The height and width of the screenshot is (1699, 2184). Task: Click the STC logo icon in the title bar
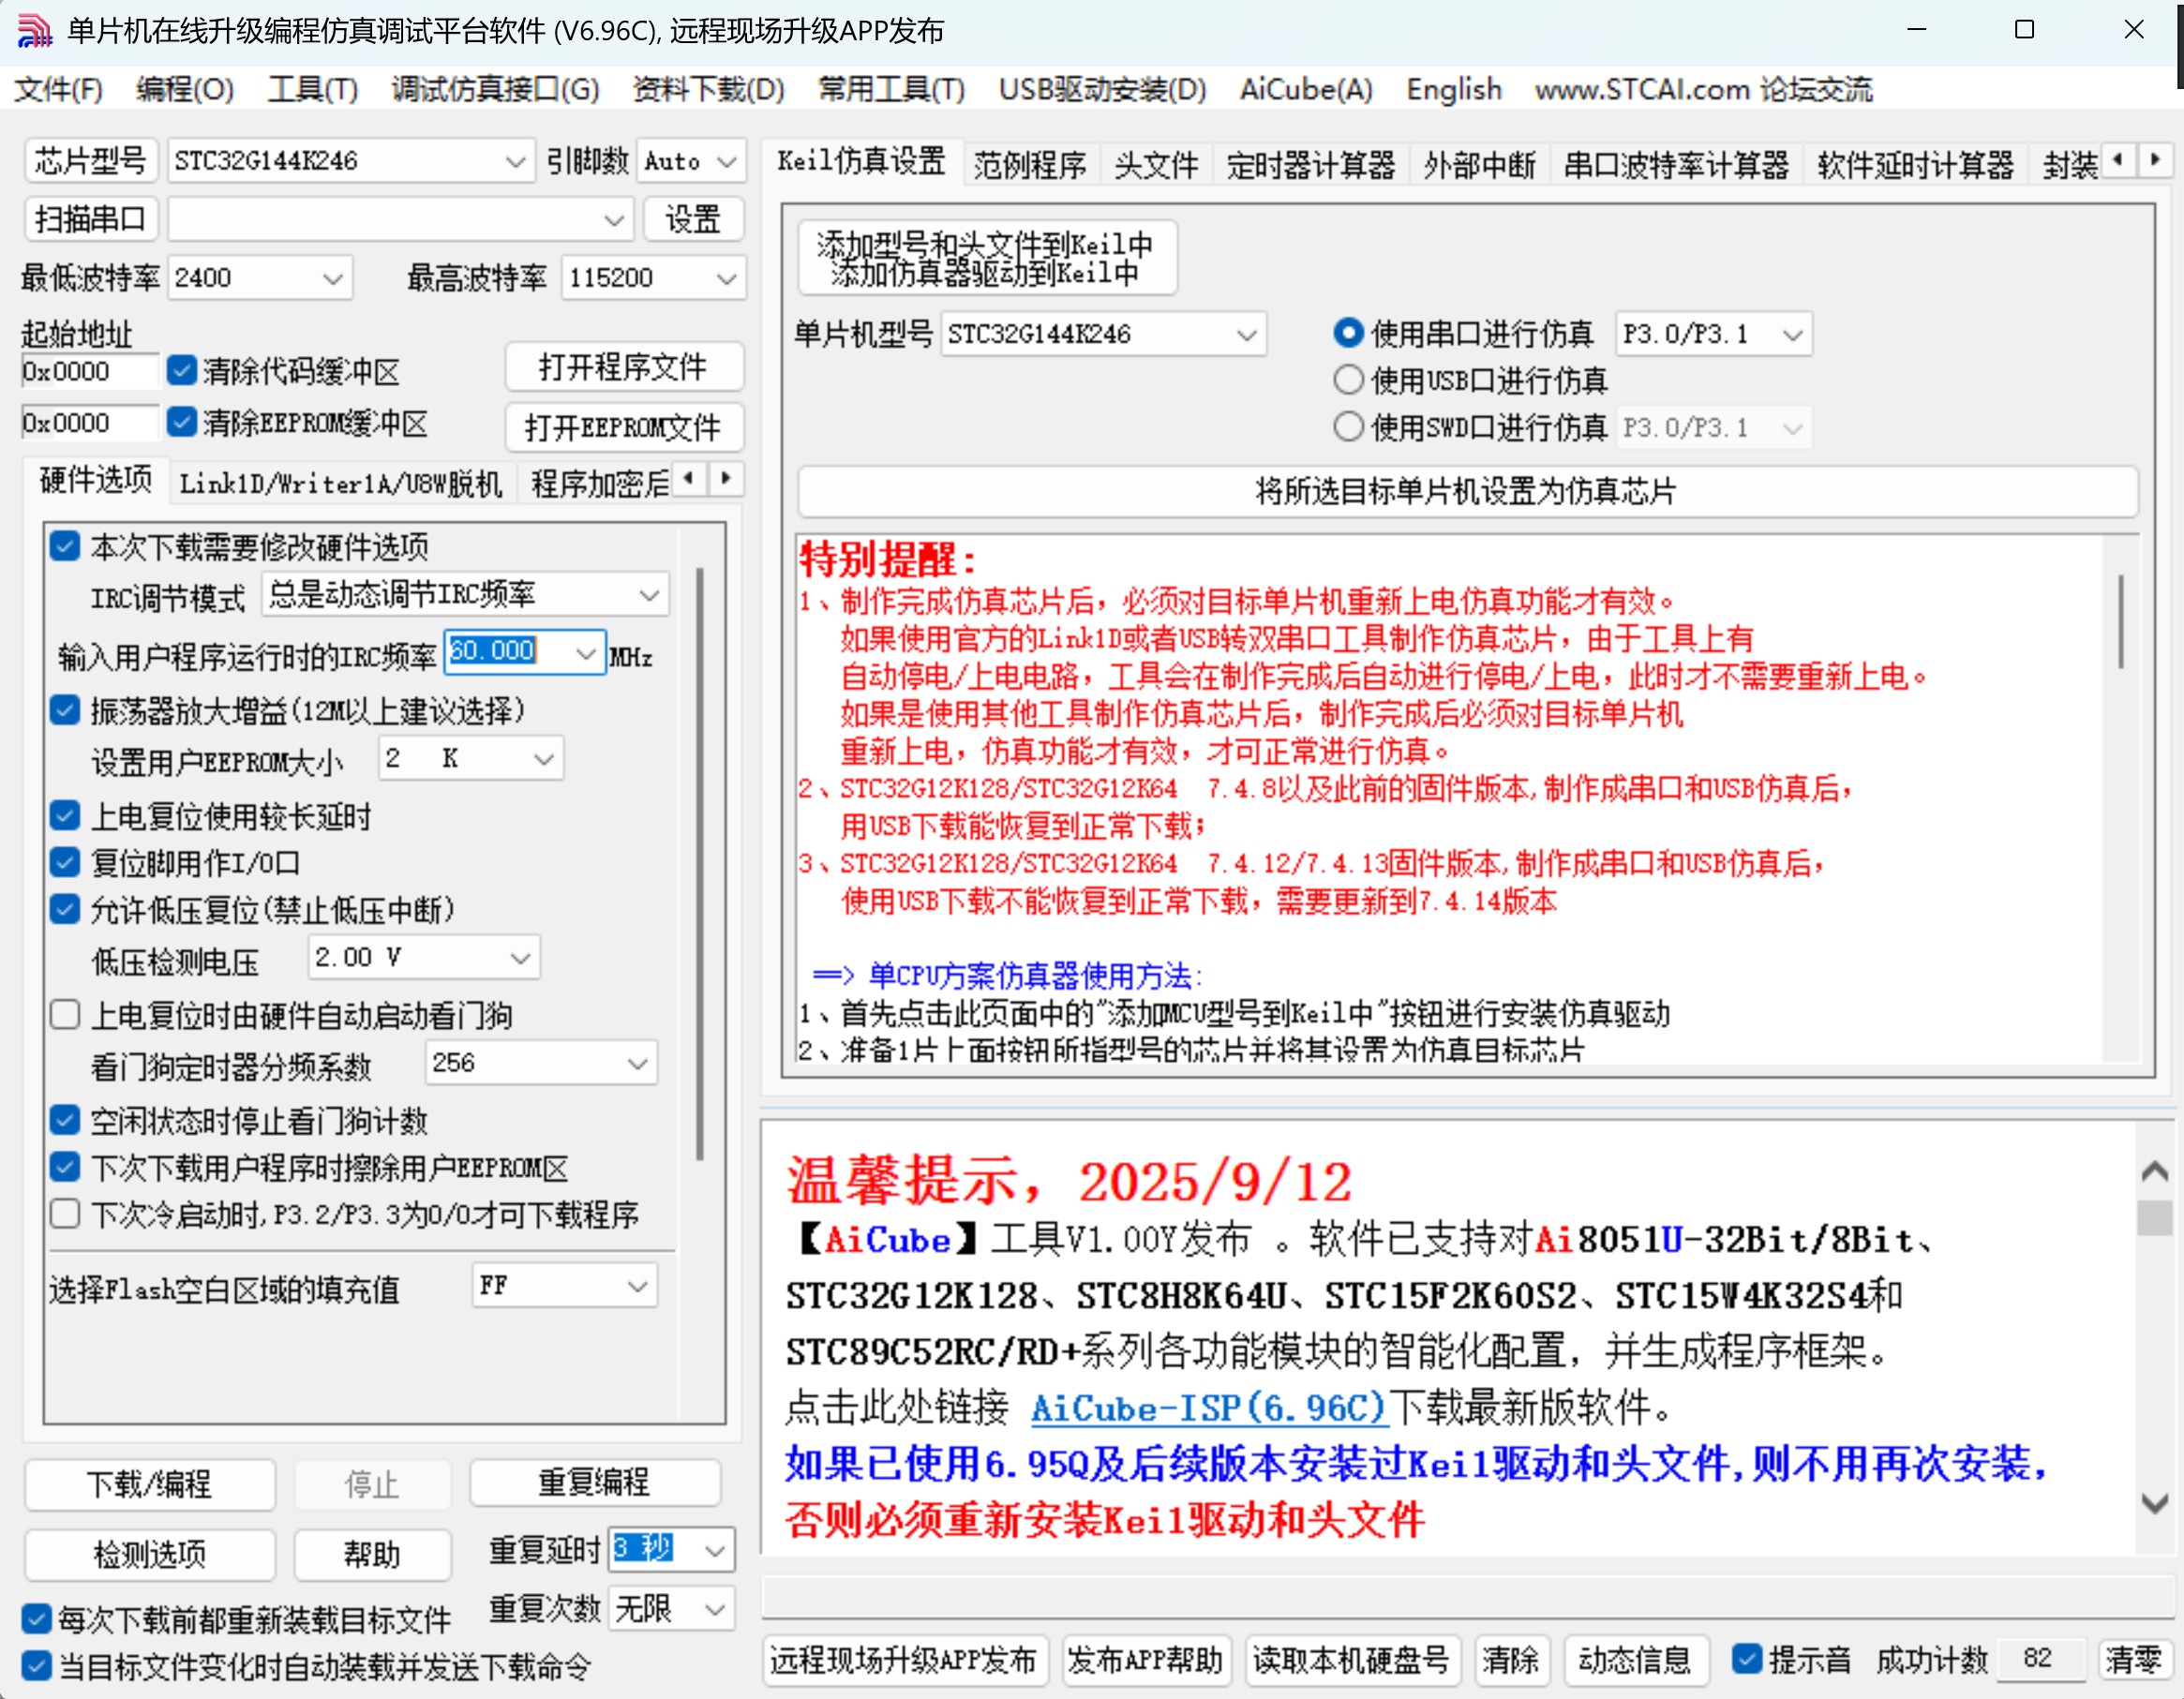[x=33, y=30]
